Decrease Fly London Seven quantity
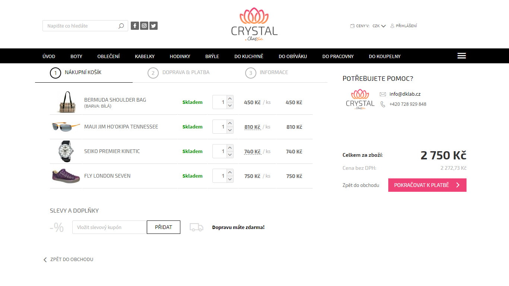This screenshot has height=286, width=509. point(230,179)
